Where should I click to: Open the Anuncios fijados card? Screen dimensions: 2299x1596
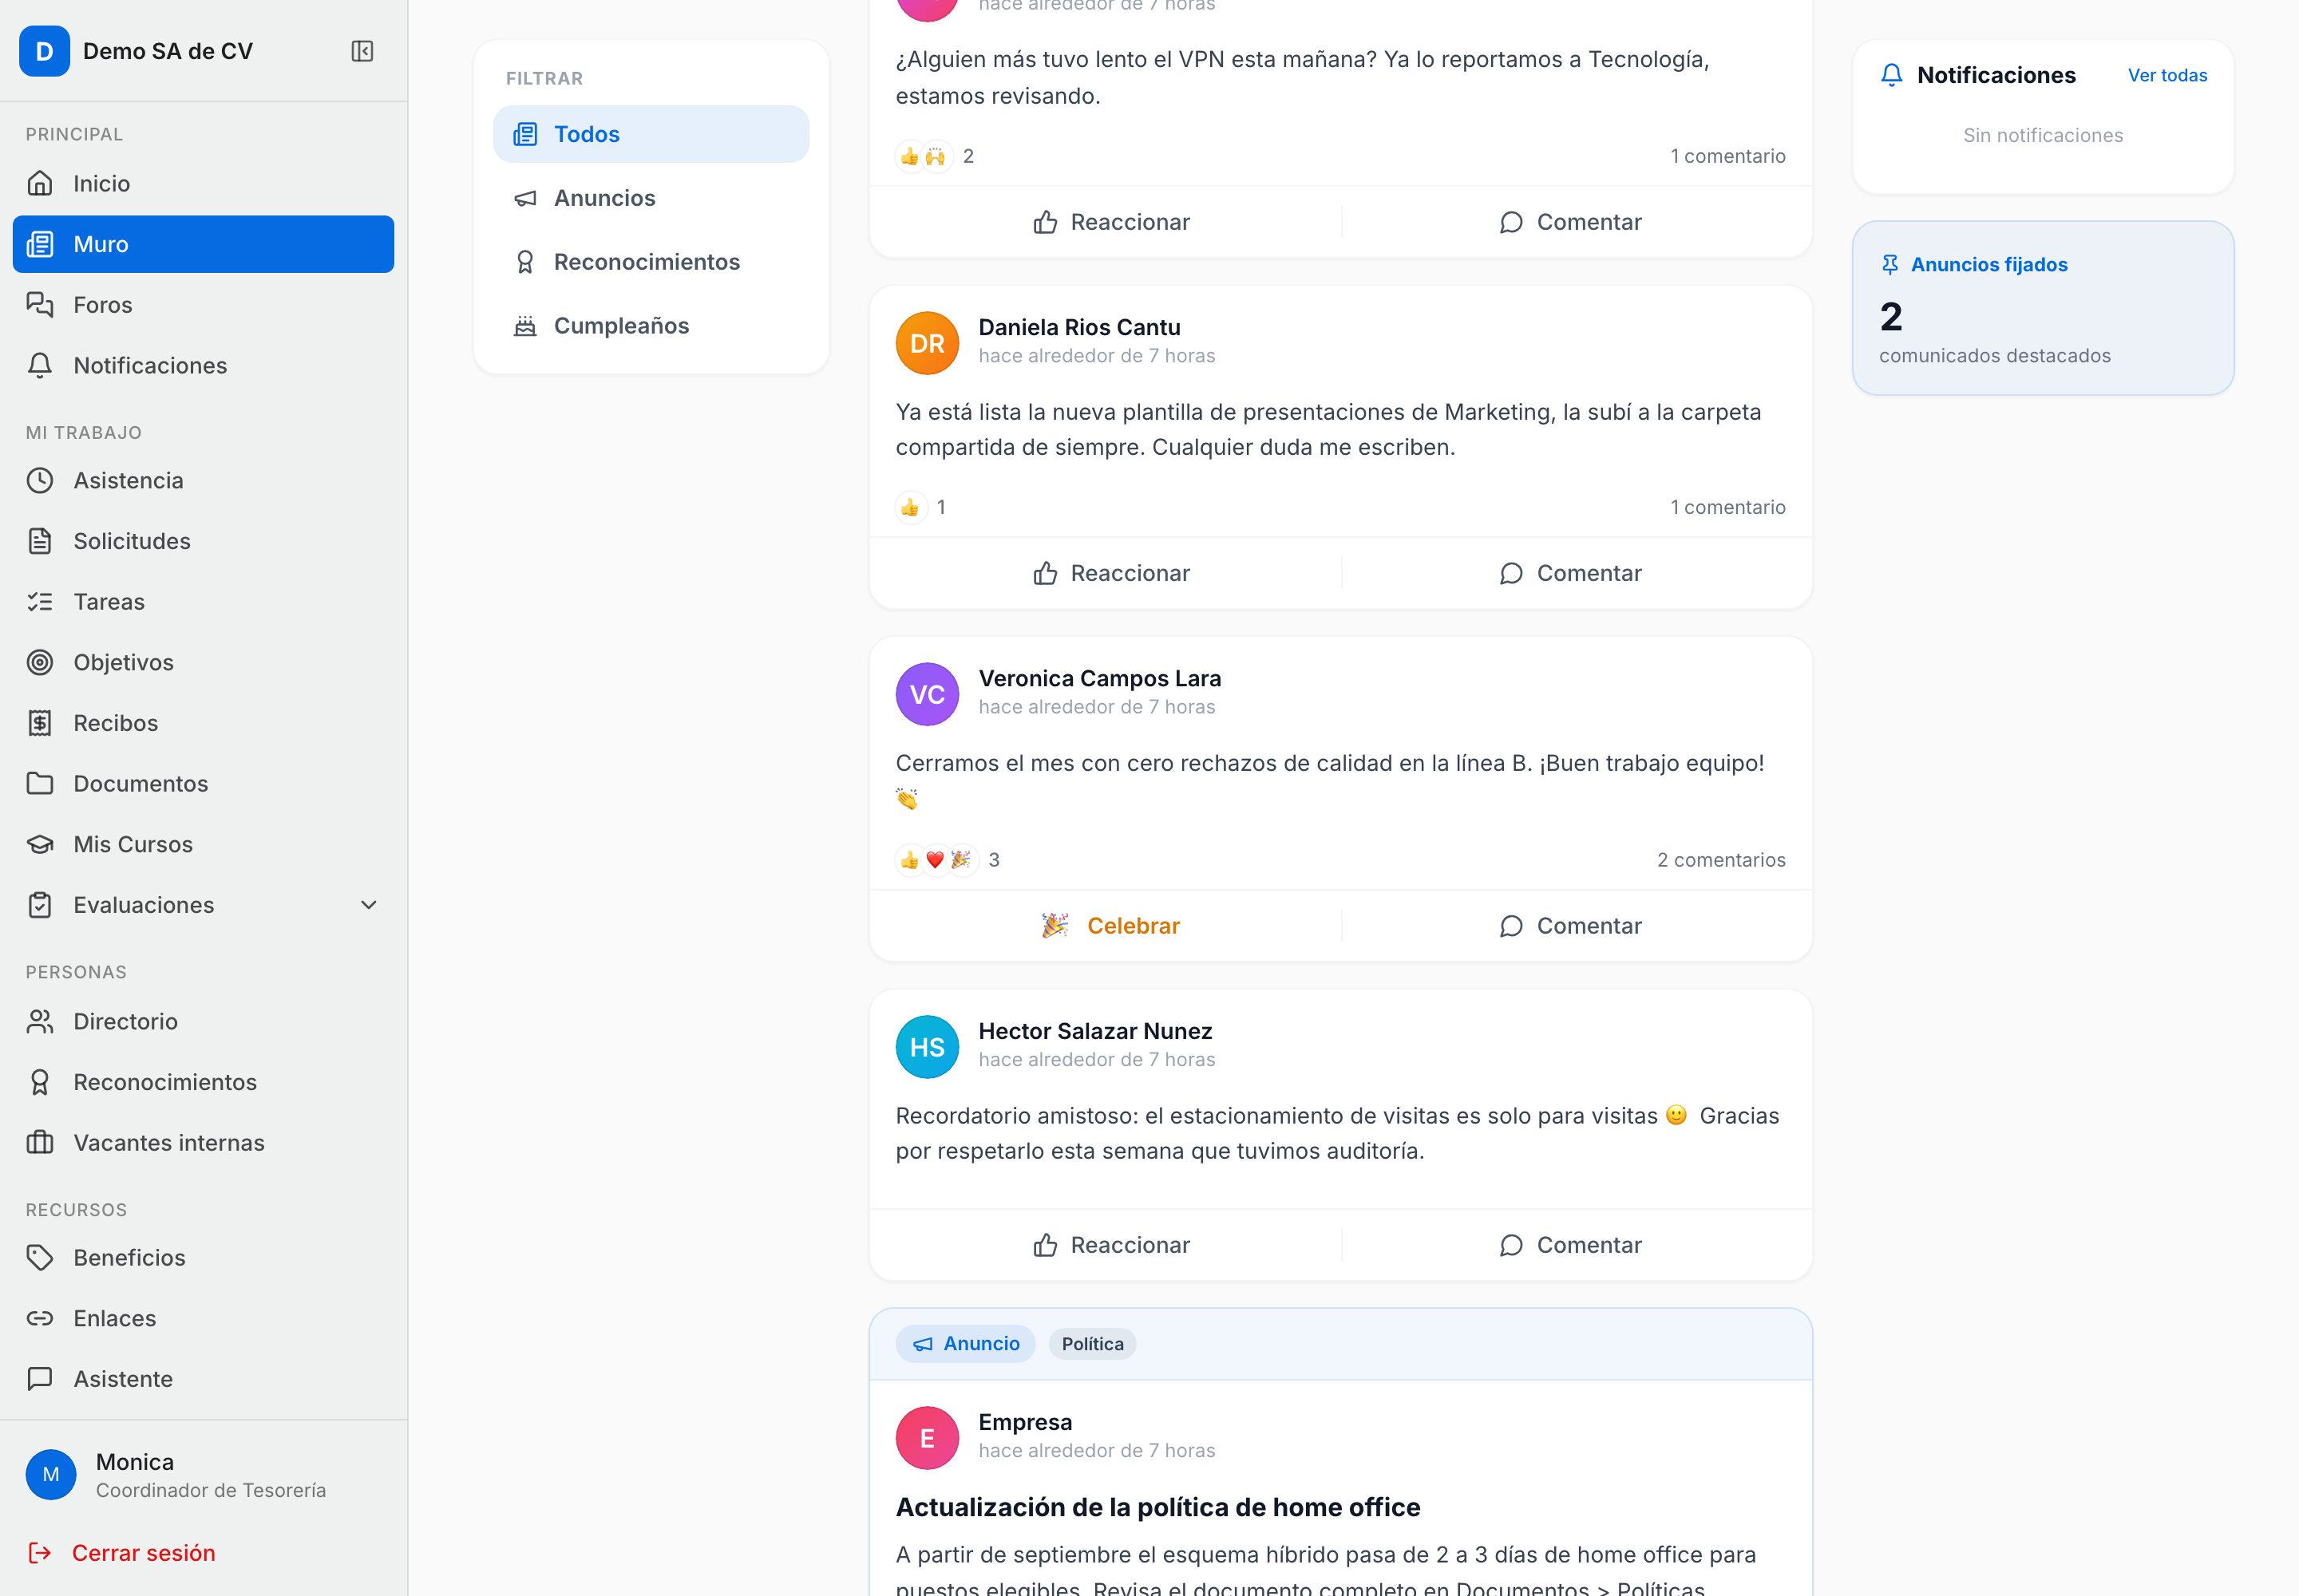tap(2043, 308)
